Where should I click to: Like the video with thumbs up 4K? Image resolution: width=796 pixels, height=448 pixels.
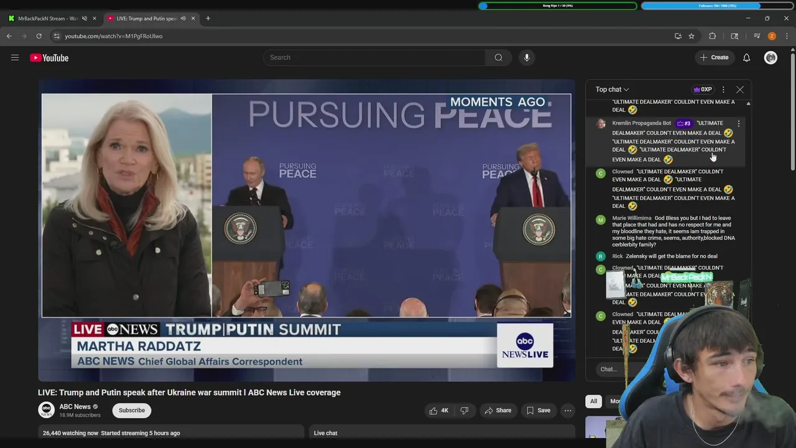[439, 411]
